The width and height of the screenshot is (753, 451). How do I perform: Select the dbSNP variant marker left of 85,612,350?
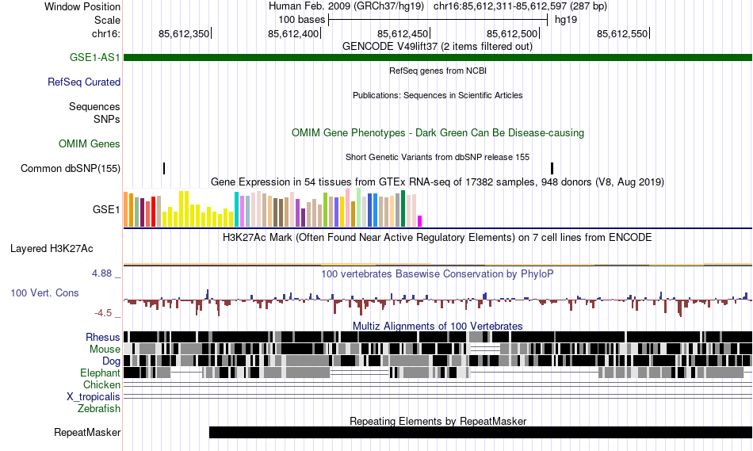tap(164, 168)
